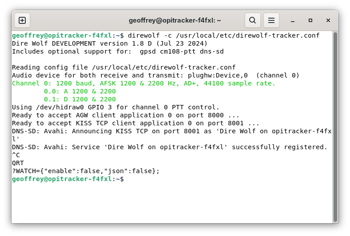Image resolution: width=350 pixels, height=236 pixels.
Task: Open the terminal search tool
Action: click(x=252, y=20)
